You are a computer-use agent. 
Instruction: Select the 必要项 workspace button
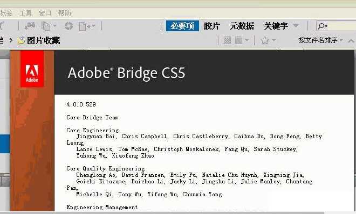182,26
